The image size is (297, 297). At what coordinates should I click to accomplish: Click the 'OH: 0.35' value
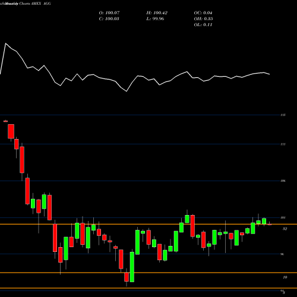tap(203, 19)
